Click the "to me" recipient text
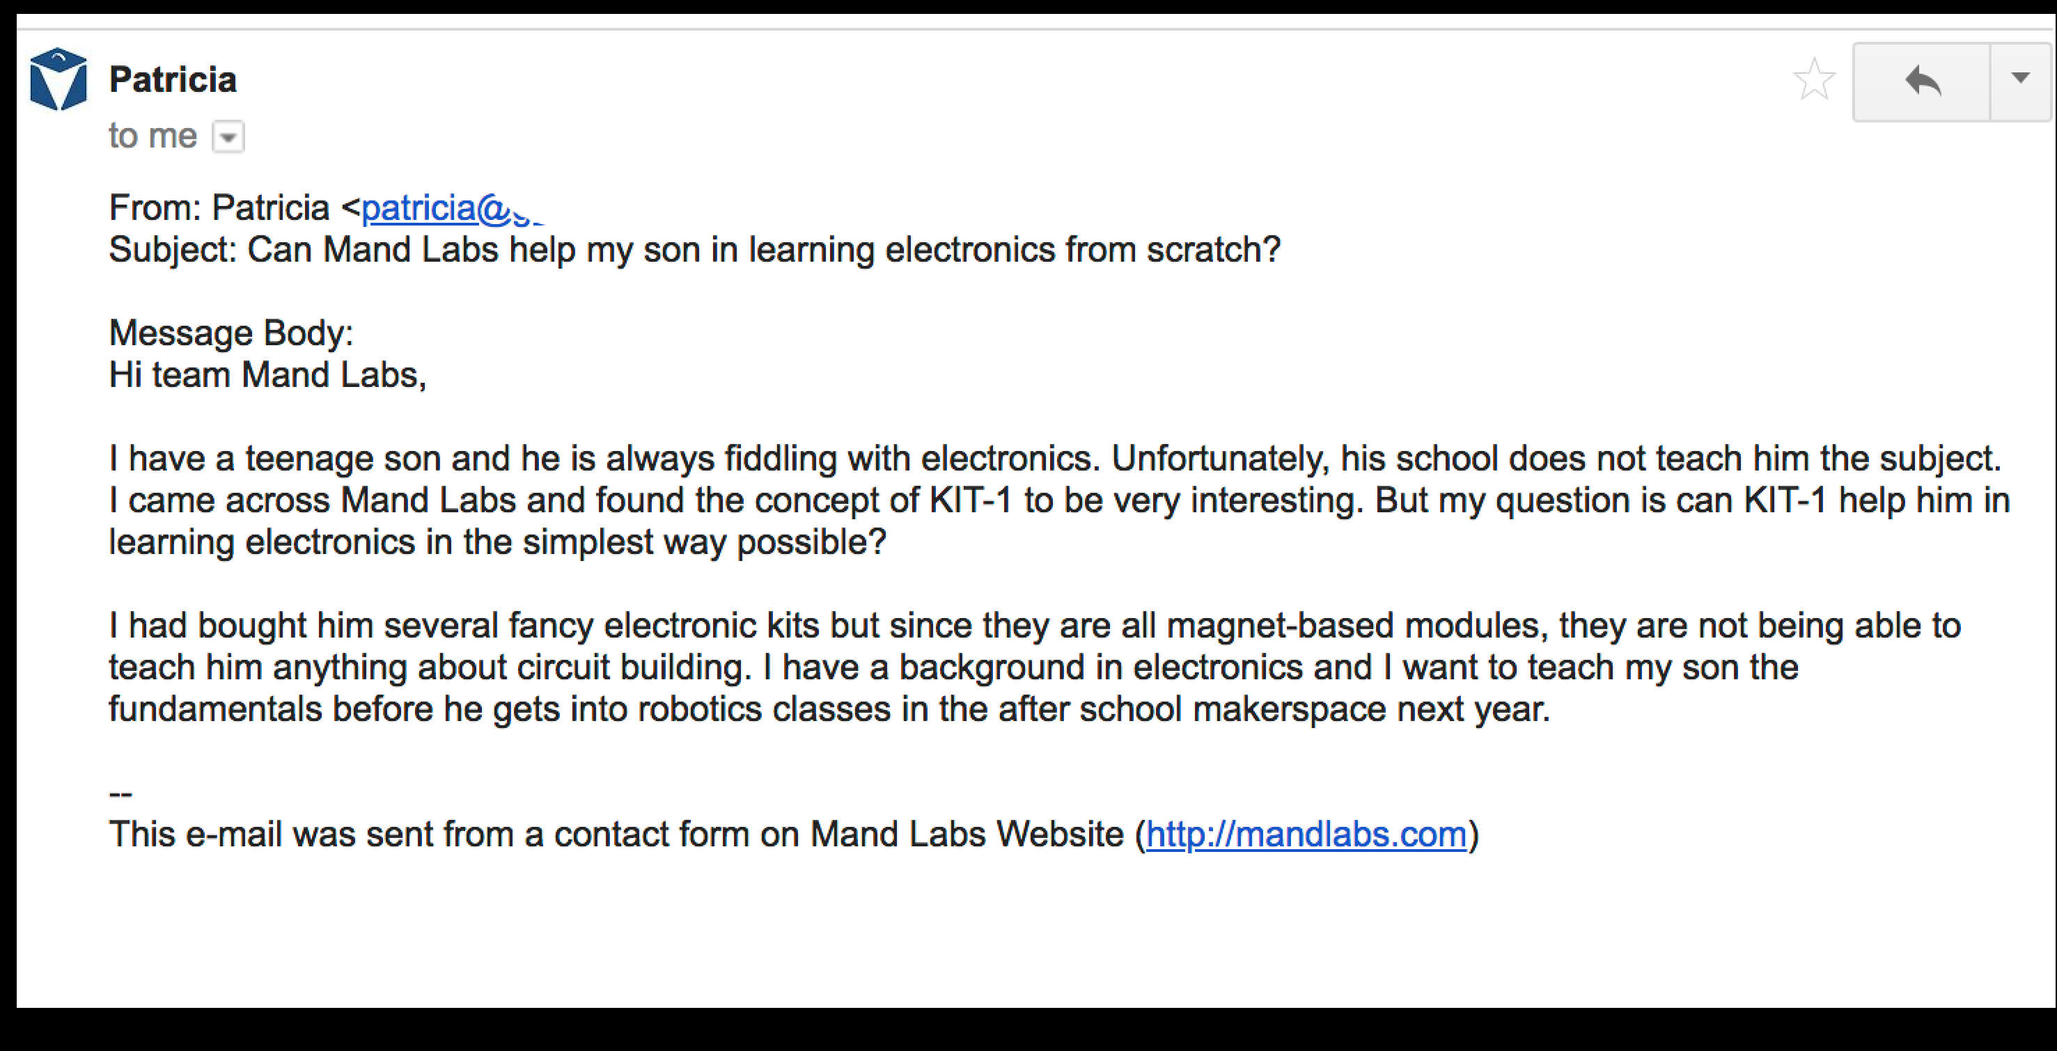 152,136
